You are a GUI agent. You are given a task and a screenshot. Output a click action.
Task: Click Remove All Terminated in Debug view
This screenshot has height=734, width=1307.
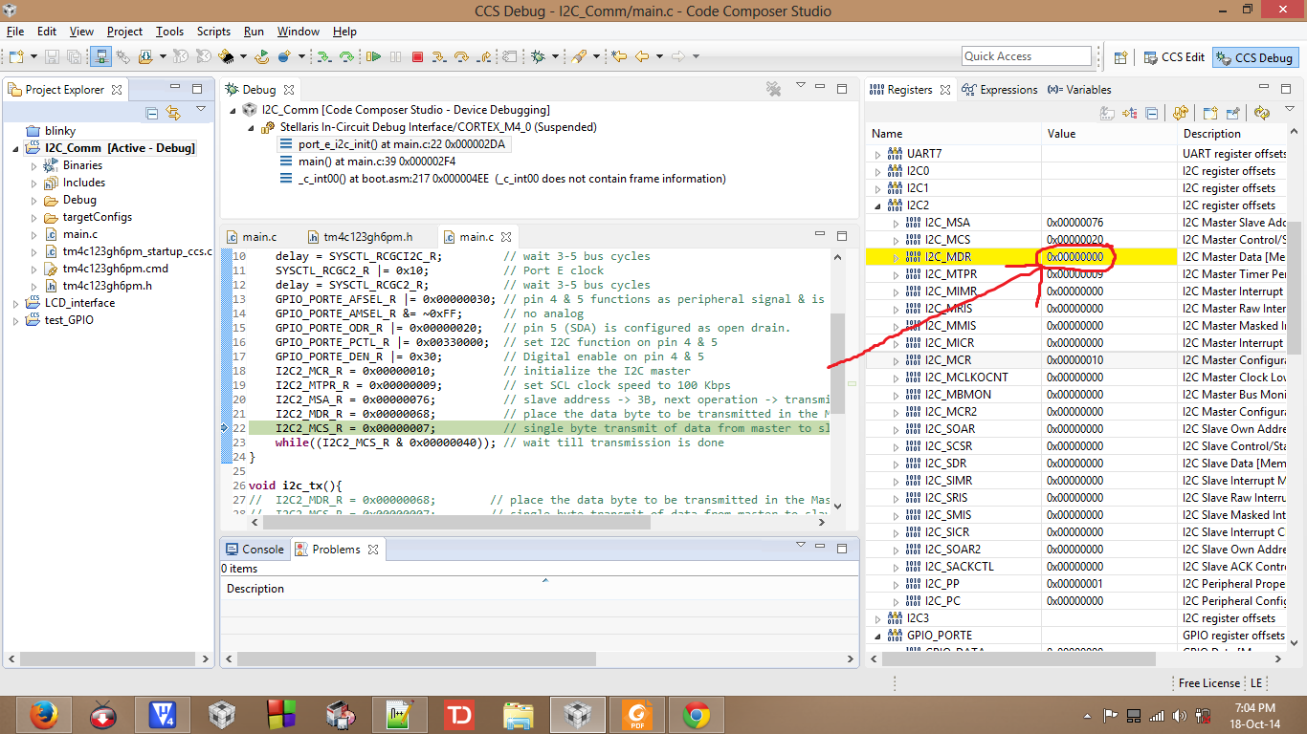coord(774,89)
